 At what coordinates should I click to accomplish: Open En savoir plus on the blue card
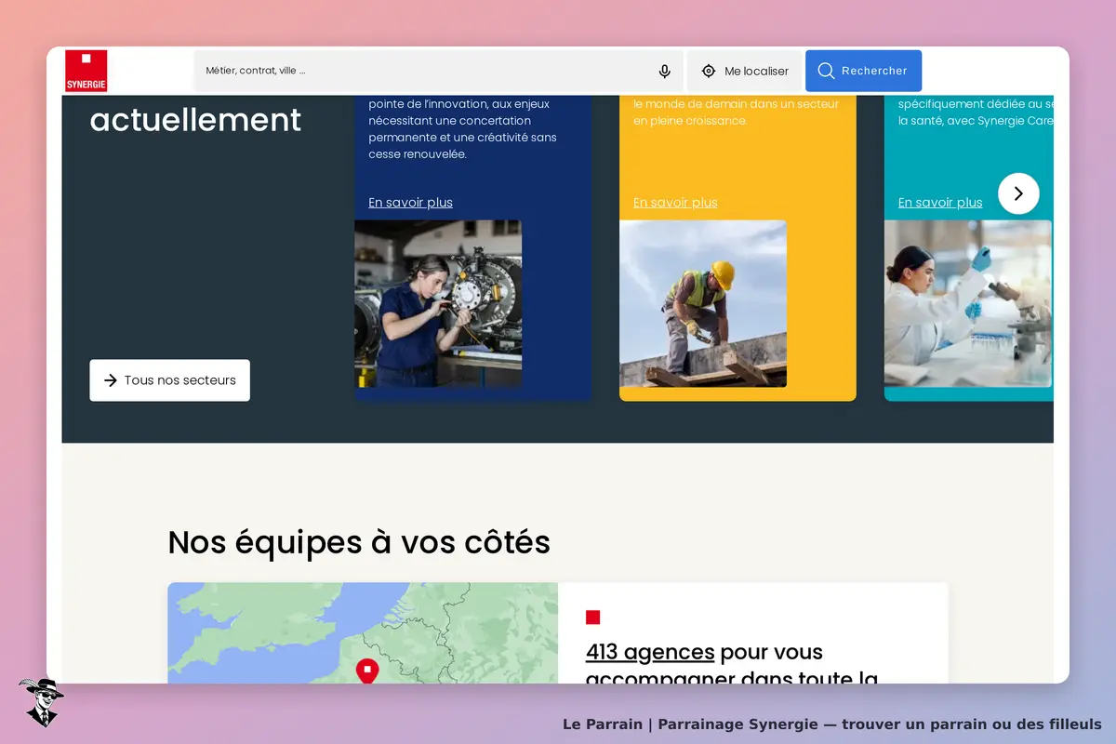(410, 203)
